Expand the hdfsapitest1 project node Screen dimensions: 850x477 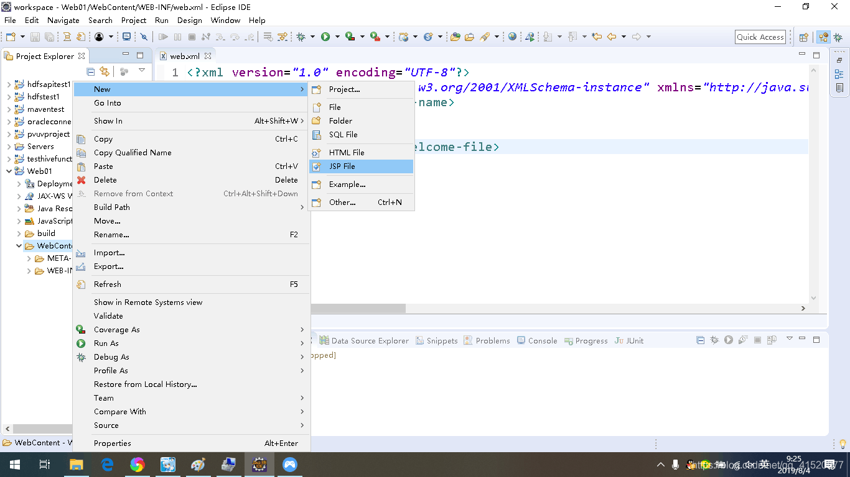[9, 84]
